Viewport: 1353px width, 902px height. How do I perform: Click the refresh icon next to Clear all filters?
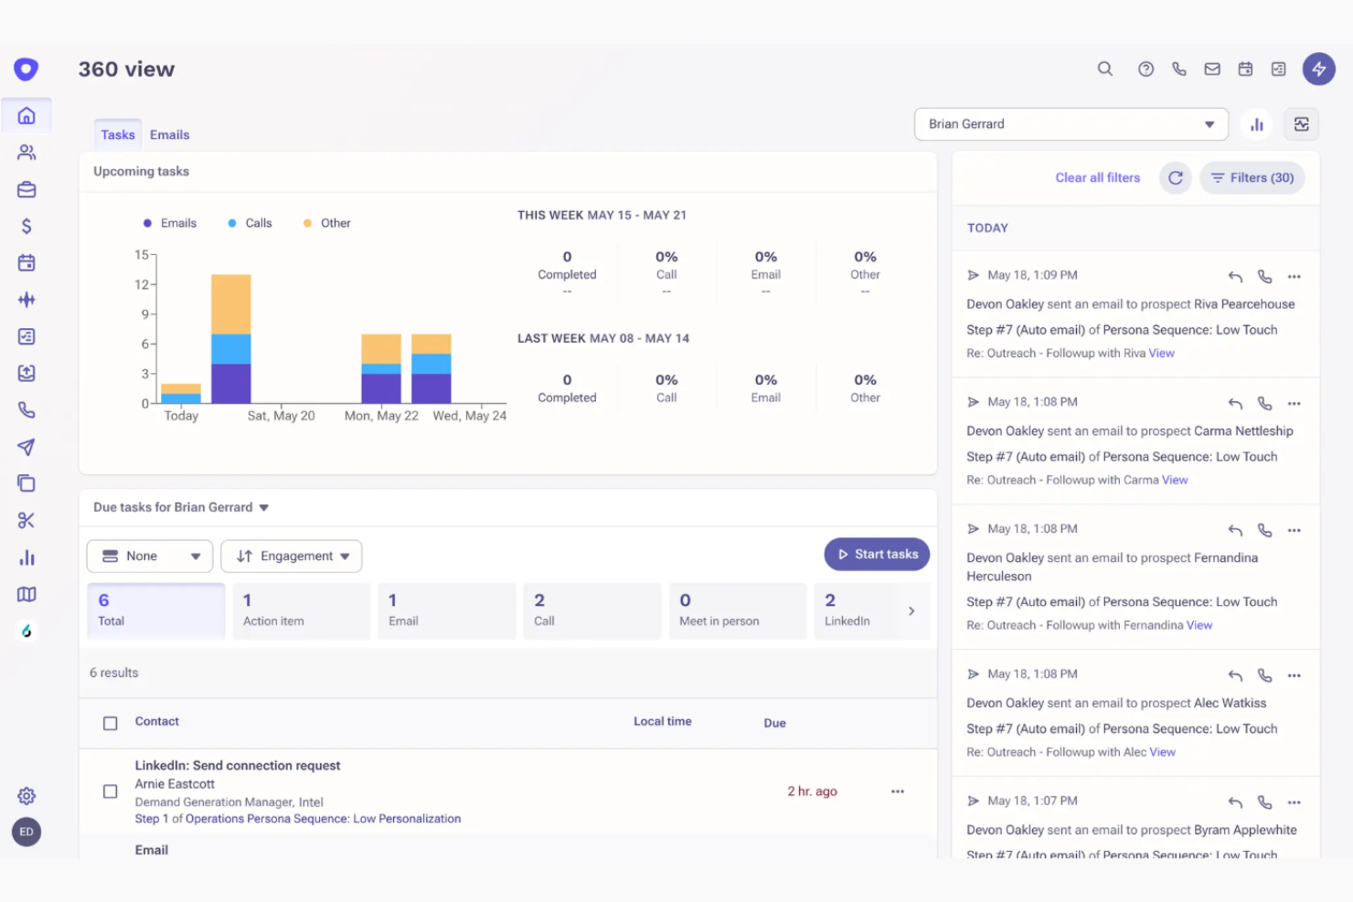[x=1176, y=178]
